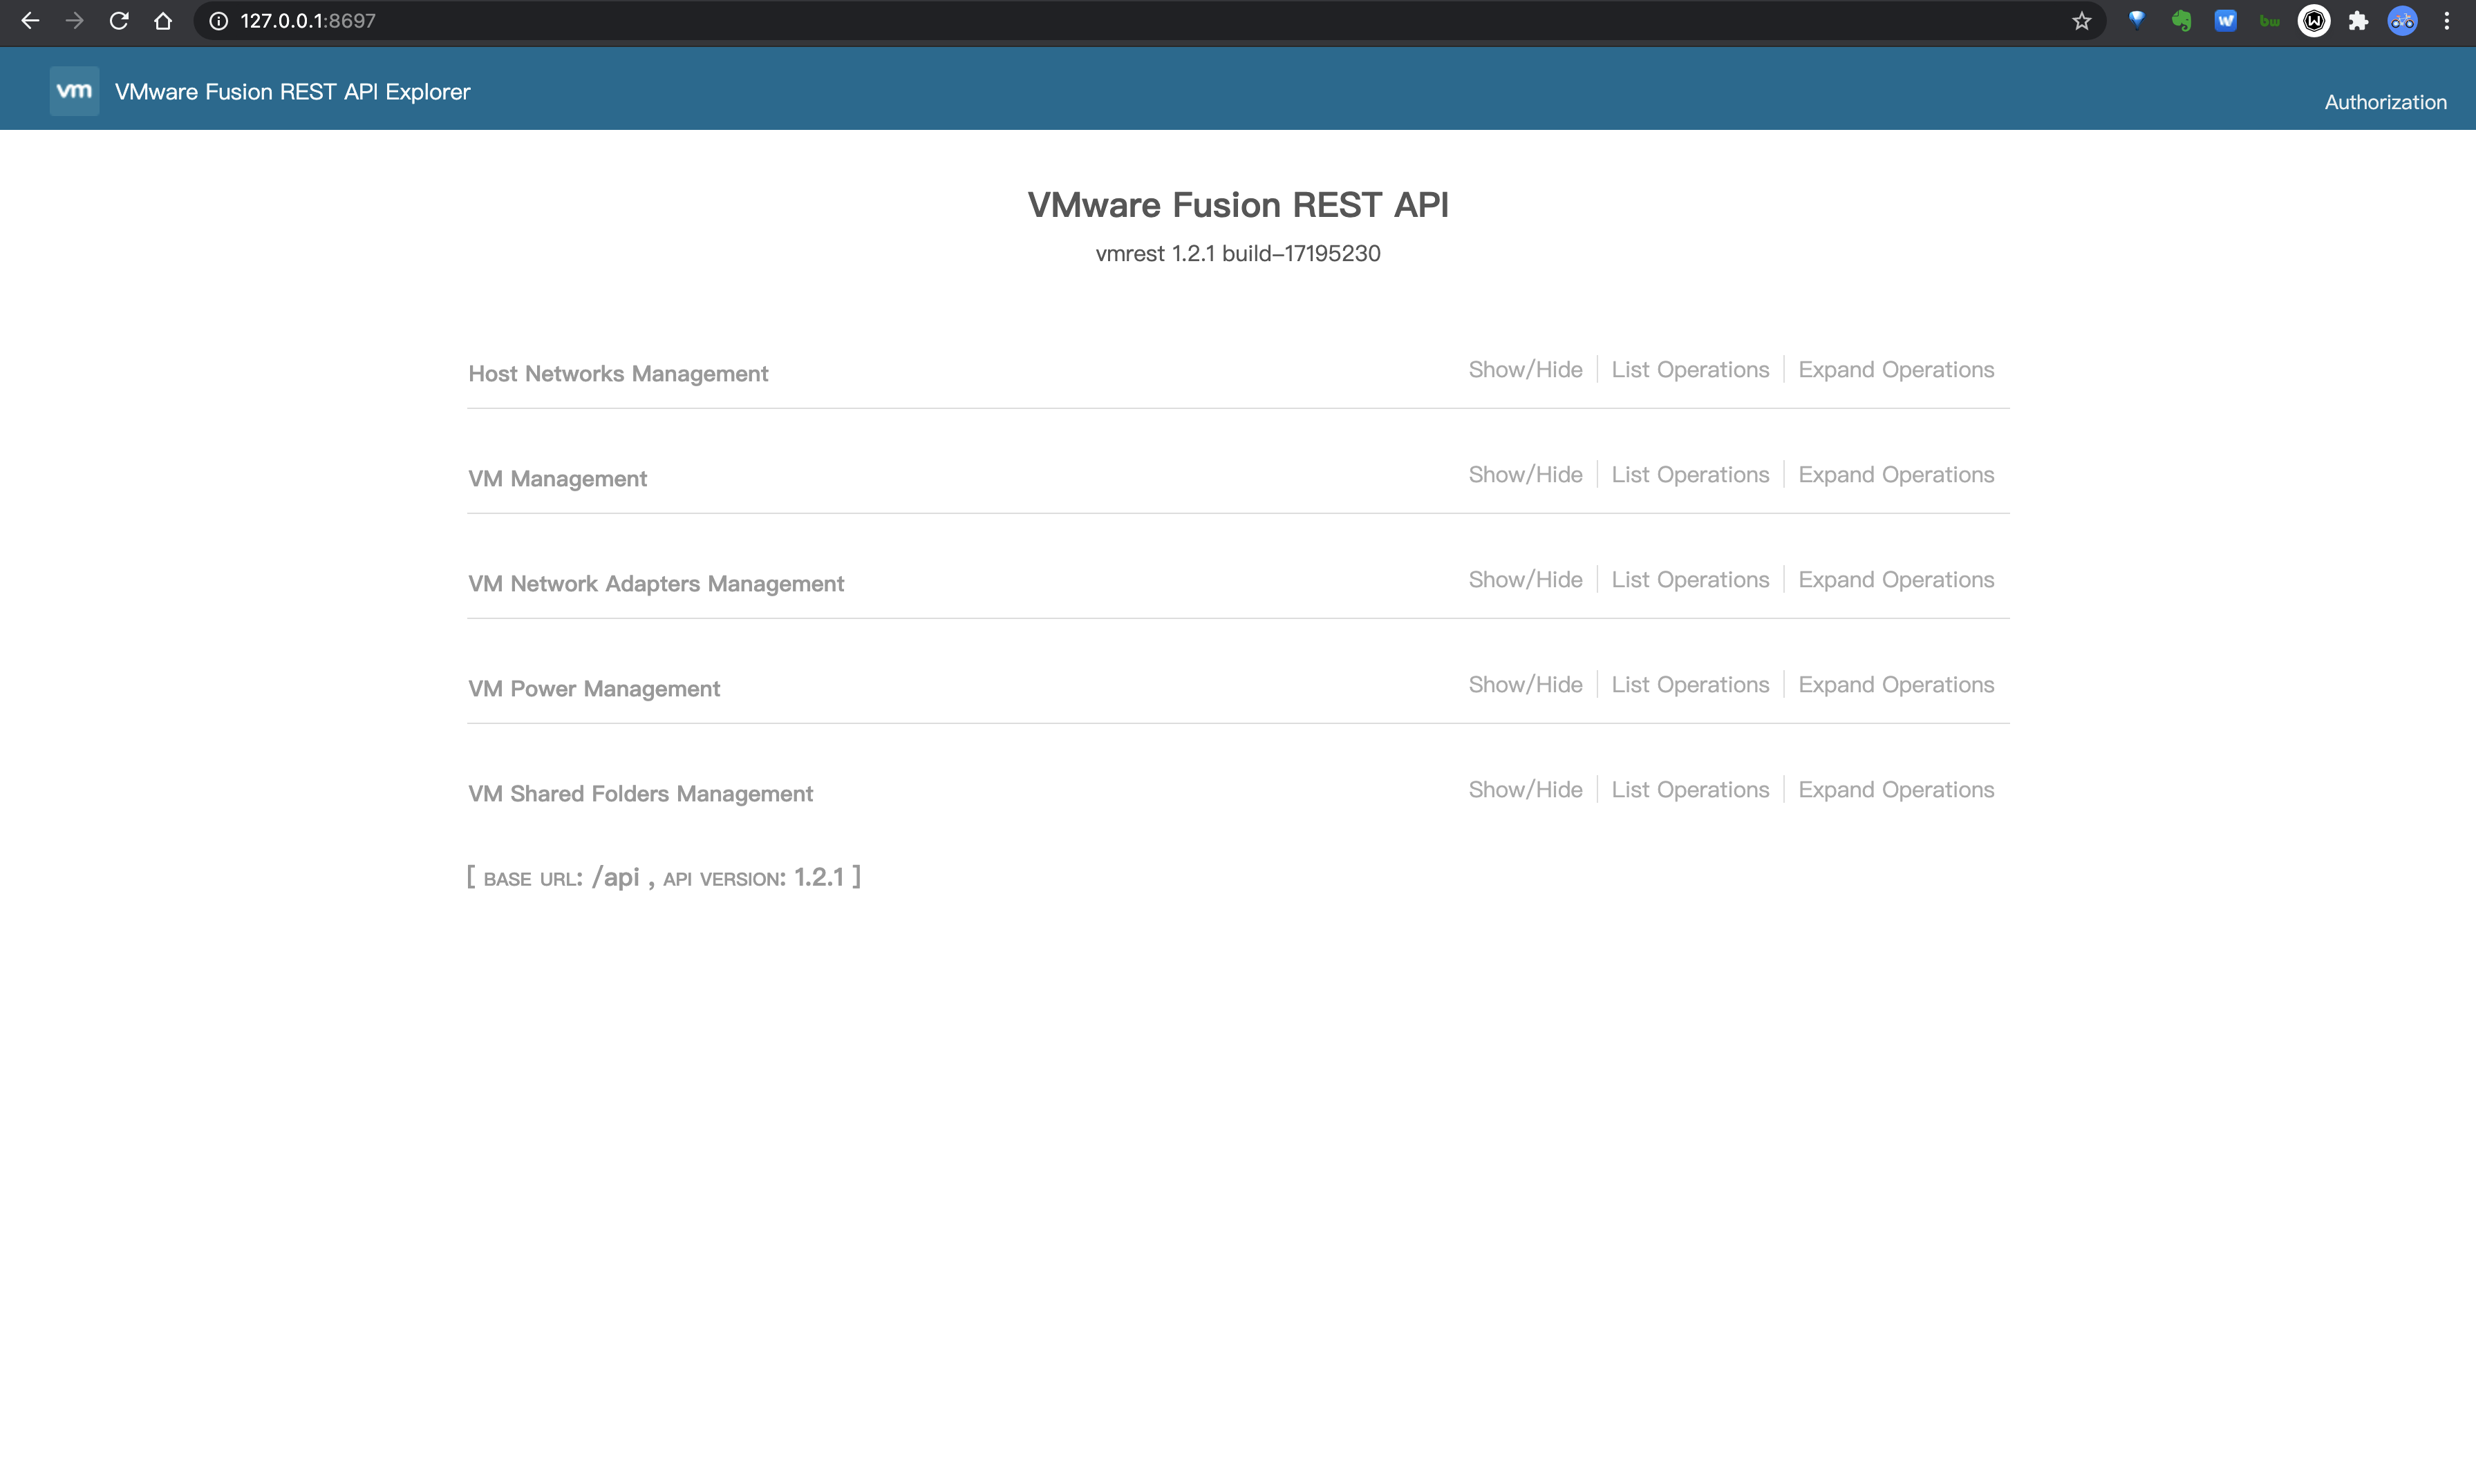
Task: Toggle Show/Hide for VM Network Adapters Management
Action: [1526, 579]
